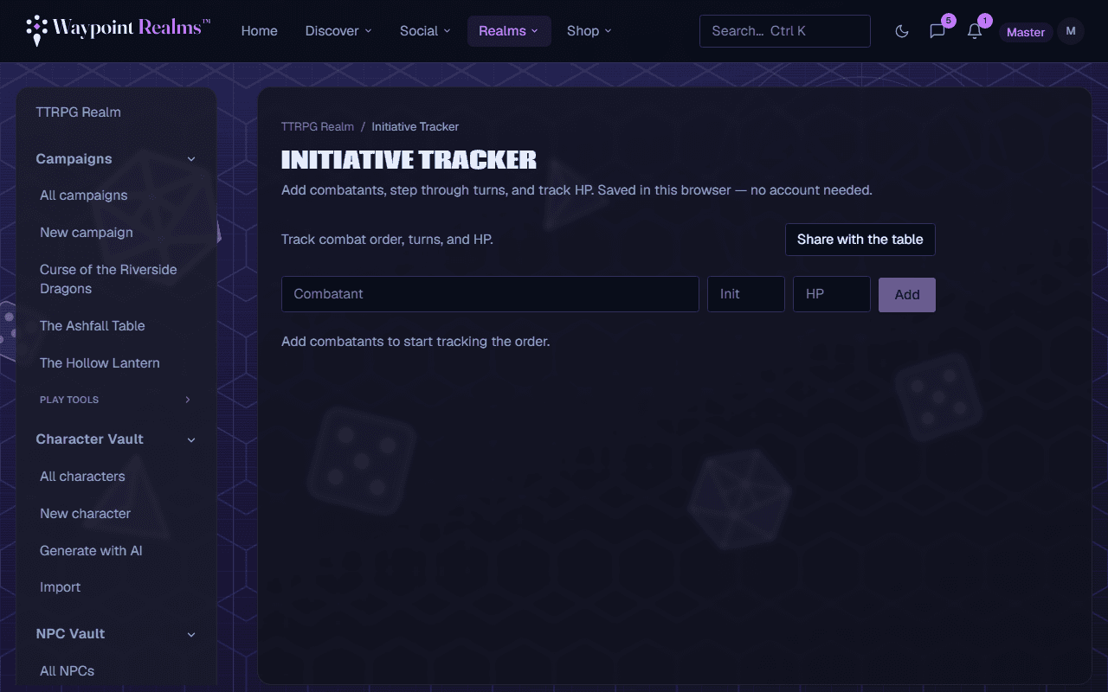Open the user avatar M menu
Image resolution: width=1108 pixels, height=692 pixels.
1071,31
